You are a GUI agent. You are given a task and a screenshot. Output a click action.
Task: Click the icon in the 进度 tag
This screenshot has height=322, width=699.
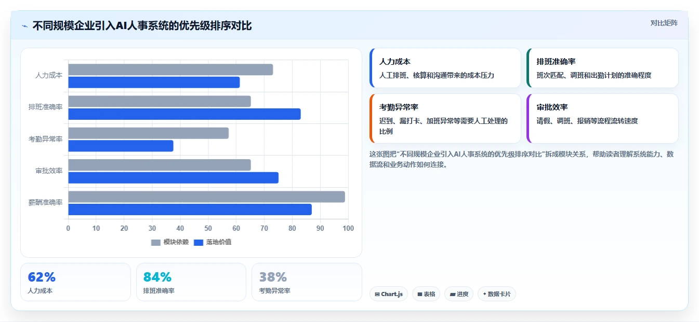(453, 295)
